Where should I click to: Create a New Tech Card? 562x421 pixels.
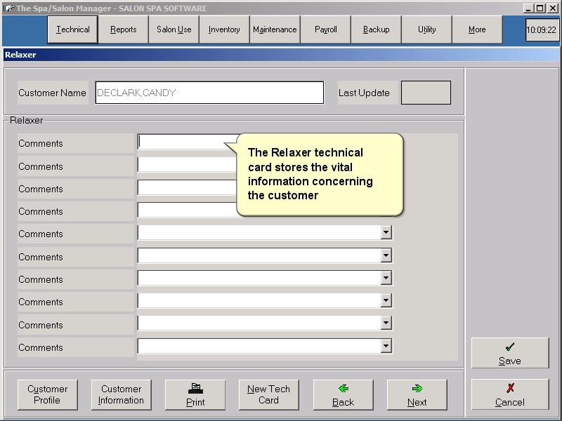[x=268, y=394]
